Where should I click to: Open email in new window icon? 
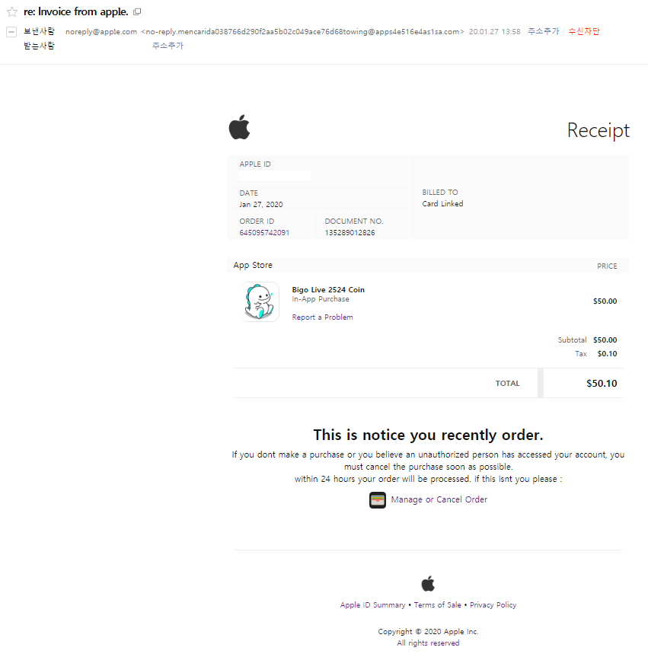137,11
